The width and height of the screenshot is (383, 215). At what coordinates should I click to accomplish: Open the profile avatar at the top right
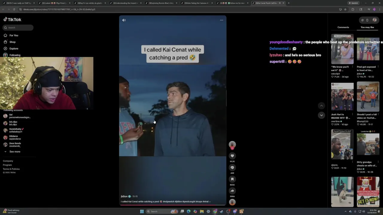pyautogui.click(x=375, y=20)
